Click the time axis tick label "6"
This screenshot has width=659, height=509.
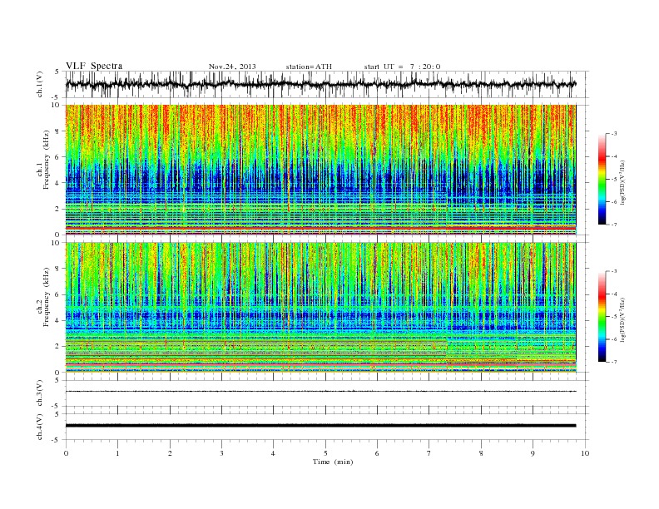coord(377,453)
